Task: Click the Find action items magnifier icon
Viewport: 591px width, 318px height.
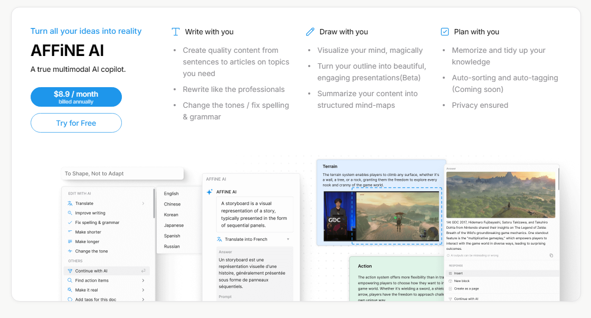Action: pyautogui.click(x=70, y=280)
